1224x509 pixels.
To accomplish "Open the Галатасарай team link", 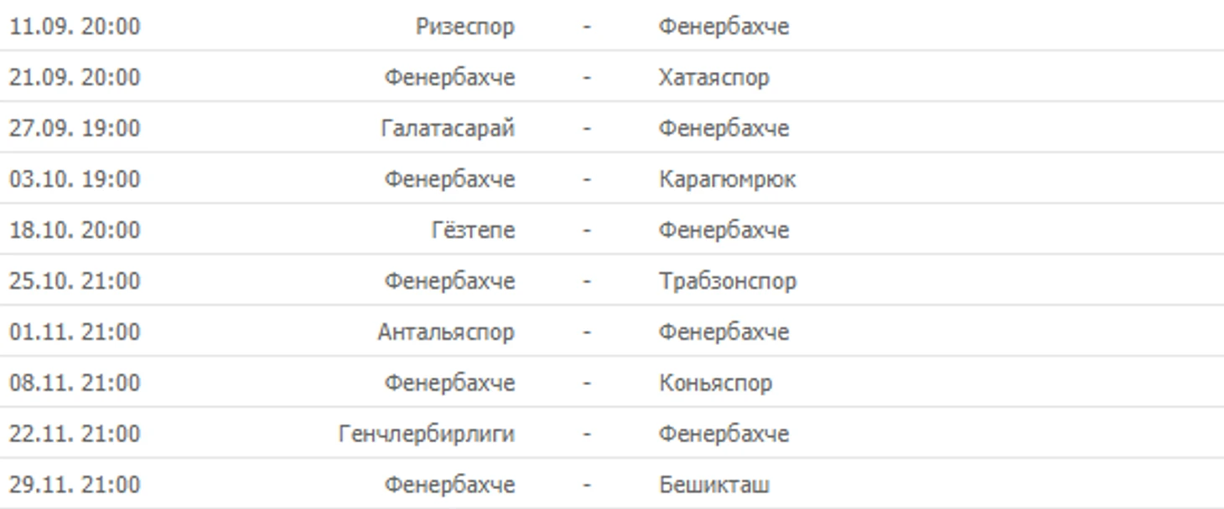I will click(x=448, y=129).
